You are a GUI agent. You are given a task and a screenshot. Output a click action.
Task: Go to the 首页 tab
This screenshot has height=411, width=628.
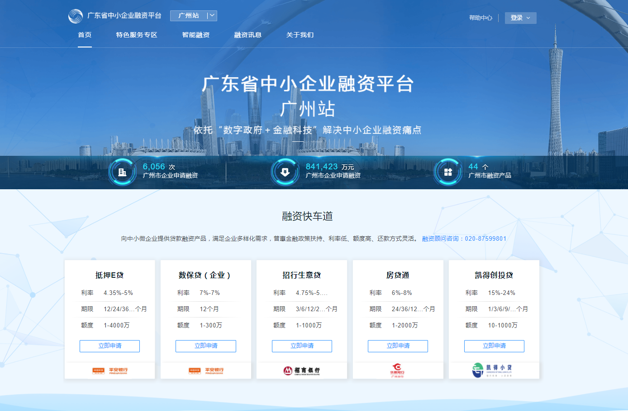[x=85, y=35]
